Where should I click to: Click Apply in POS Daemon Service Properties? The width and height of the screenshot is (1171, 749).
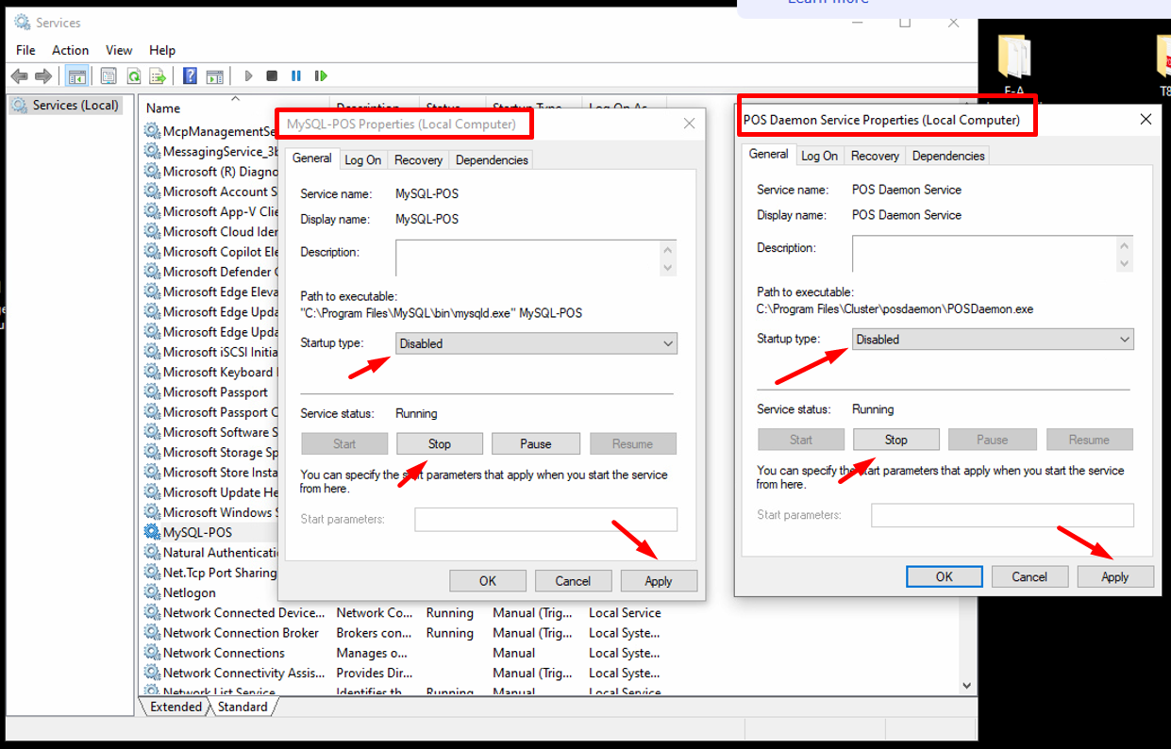1115,576
